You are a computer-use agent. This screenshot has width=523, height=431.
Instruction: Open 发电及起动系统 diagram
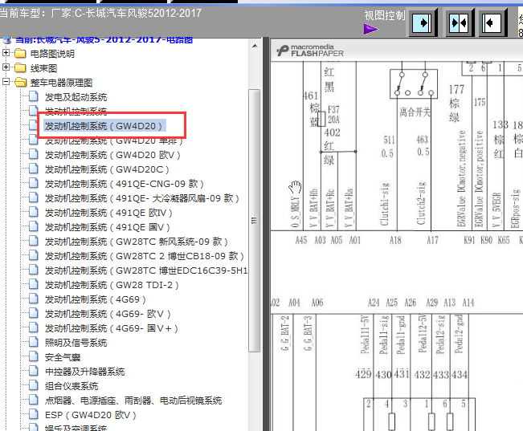pos(76,97)
